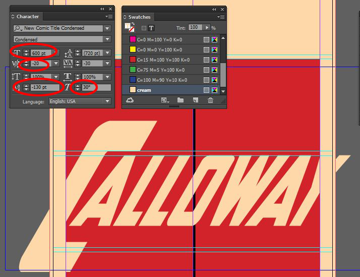Select the Swatches panel tab
The image size is (360, 277).
[139, 17]
